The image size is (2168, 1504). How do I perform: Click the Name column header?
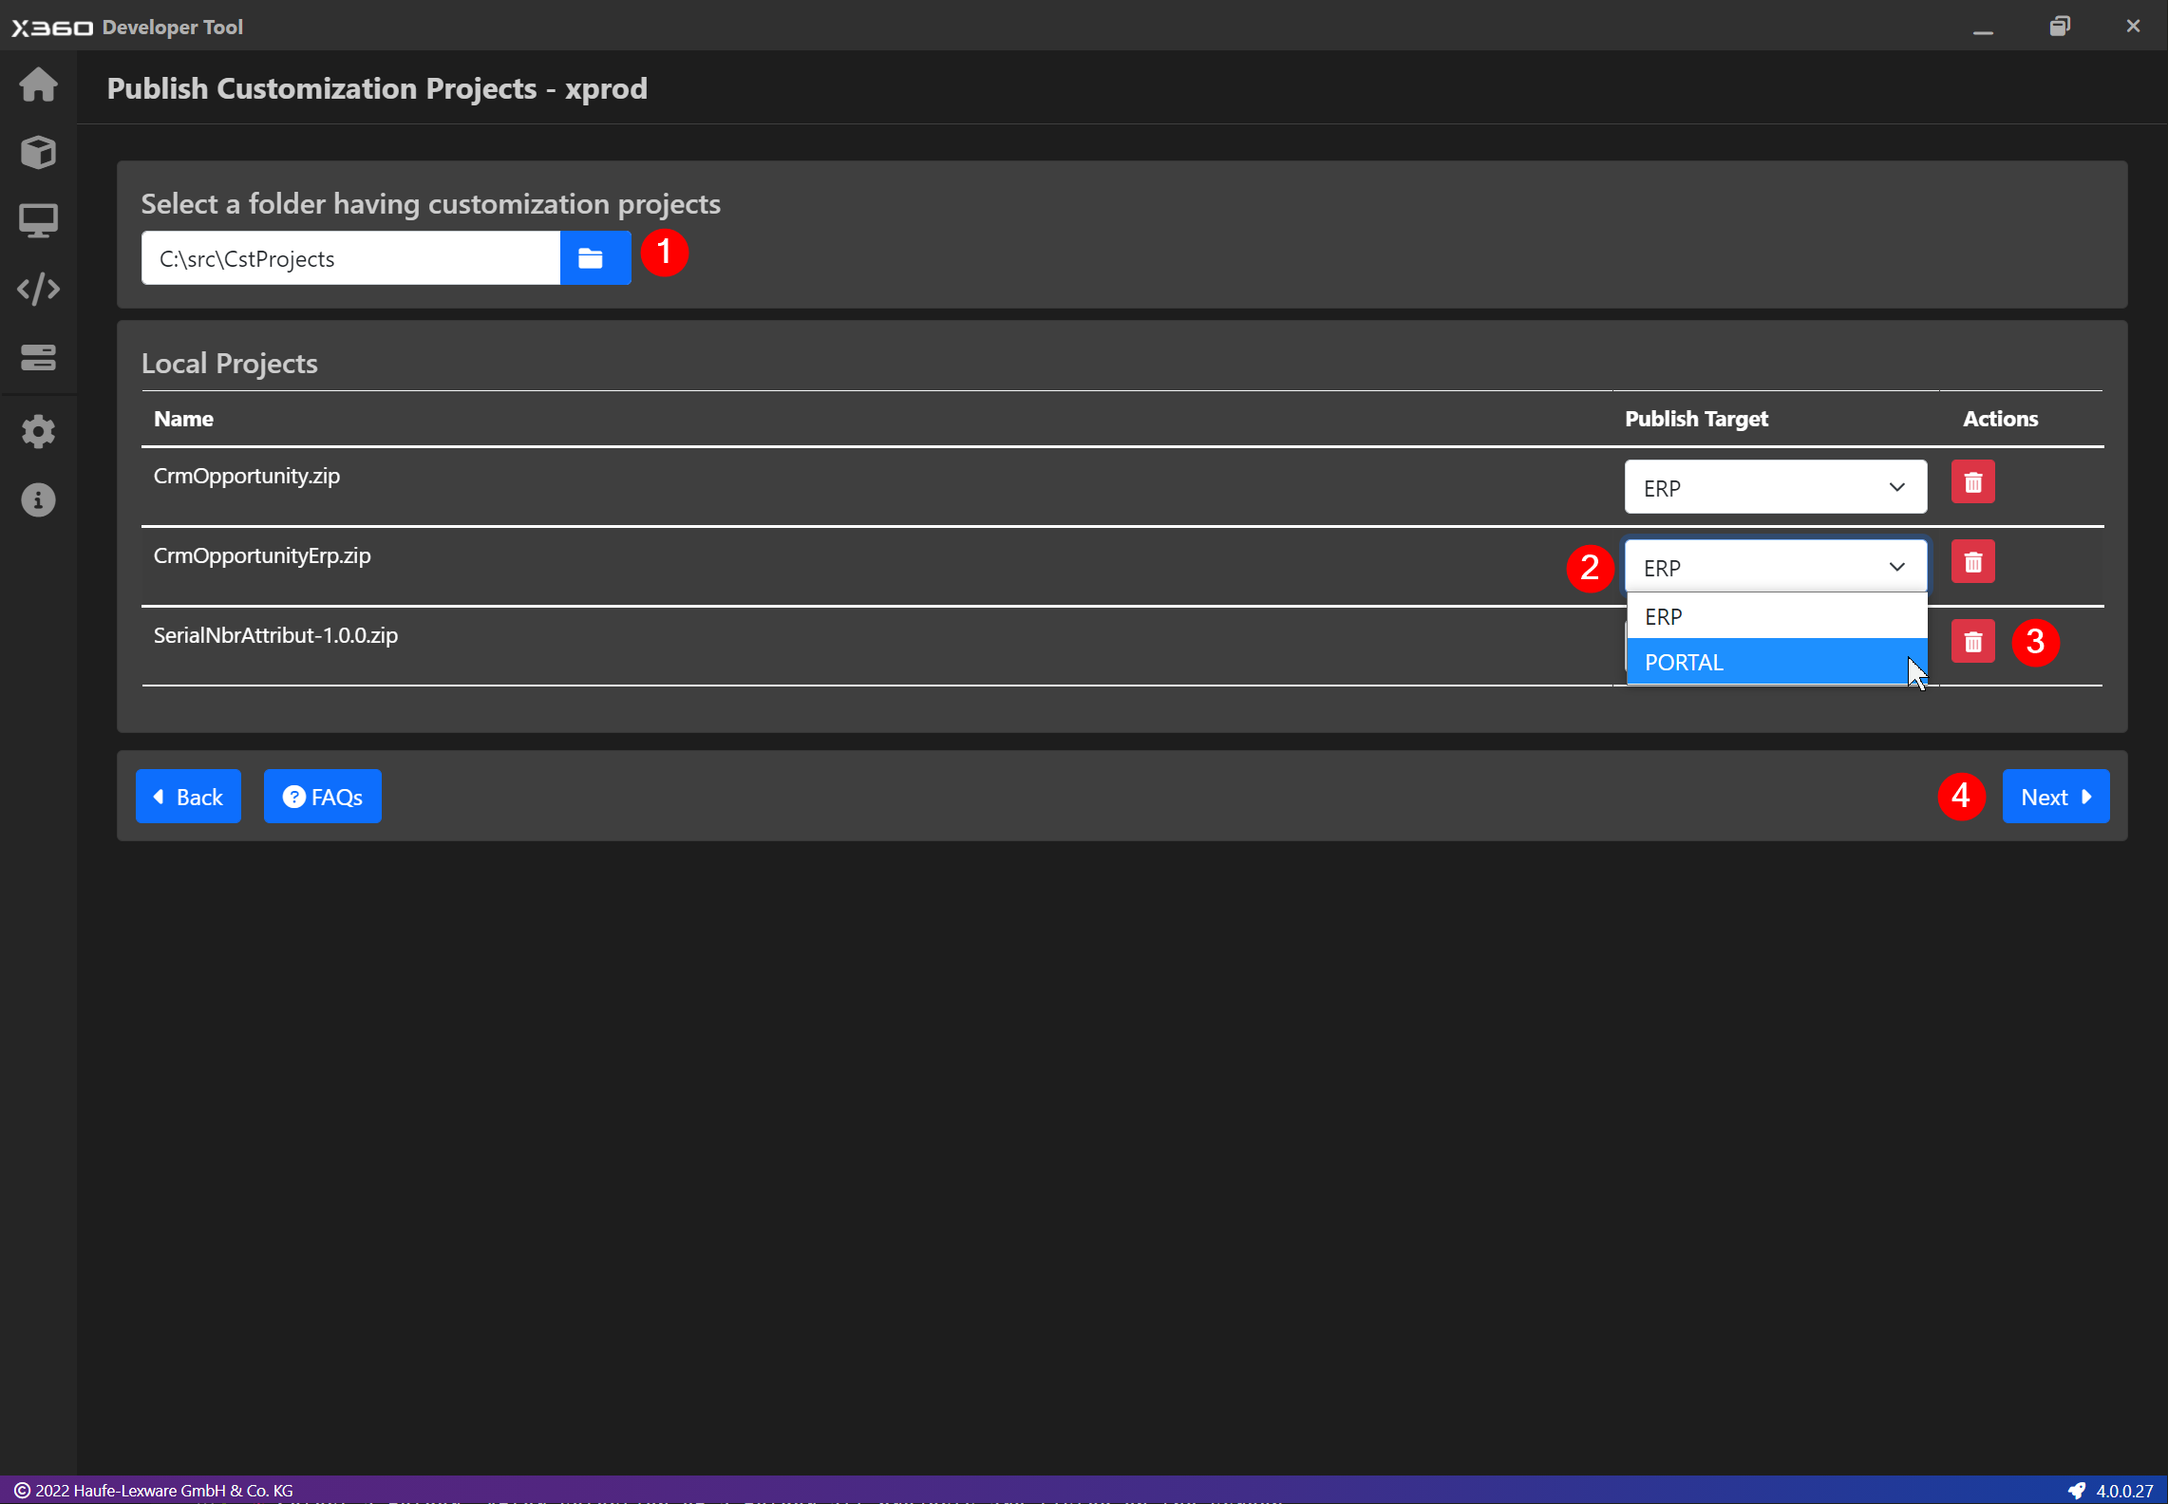click(183, 419)
